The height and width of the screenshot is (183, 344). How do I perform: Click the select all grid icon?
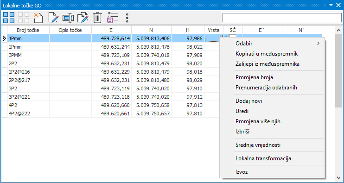pyautogui.click(x=9, y=18)
